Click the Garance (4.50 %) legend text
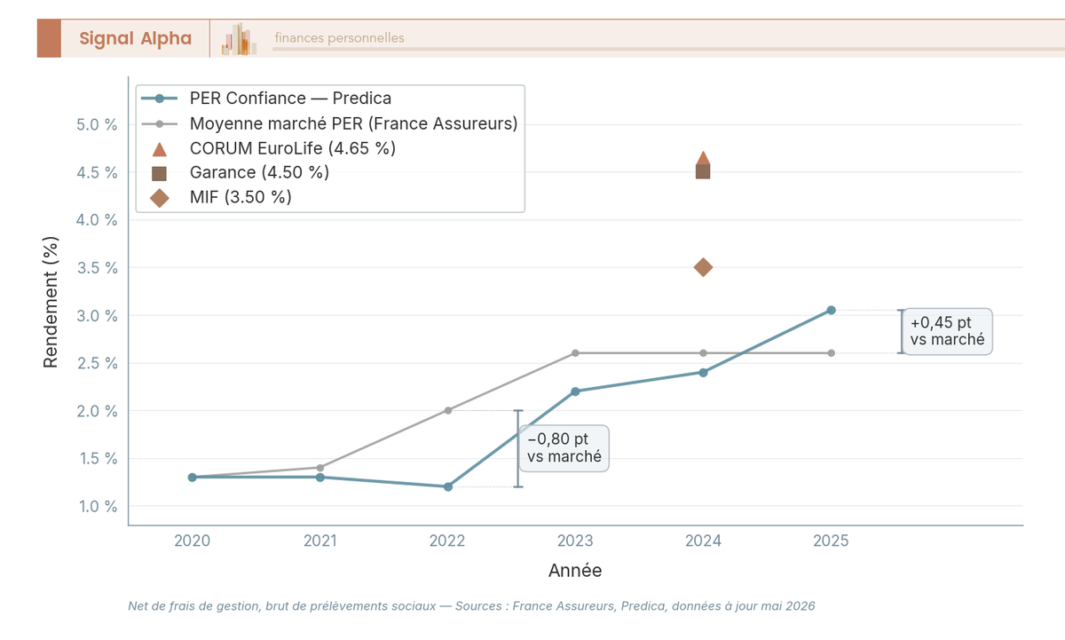Viewport: 1065px width, 640px height. [259, 173]
